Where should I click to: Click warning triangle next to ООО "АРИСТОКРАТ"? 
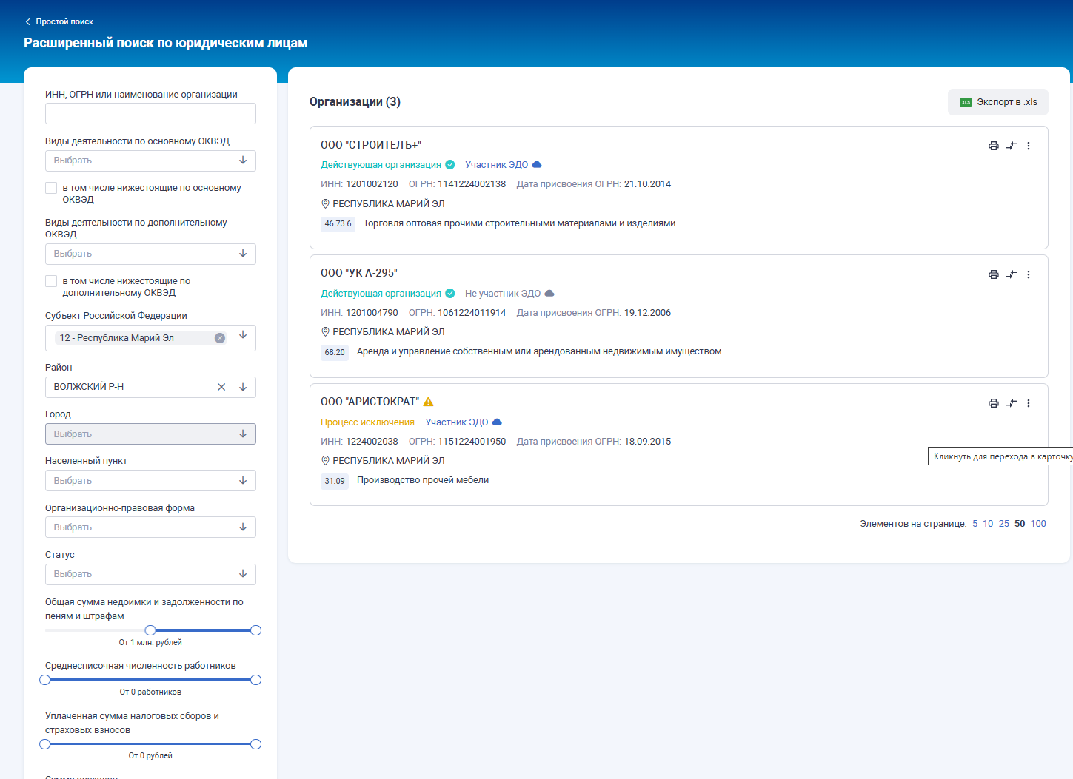(x=428, y=402)
